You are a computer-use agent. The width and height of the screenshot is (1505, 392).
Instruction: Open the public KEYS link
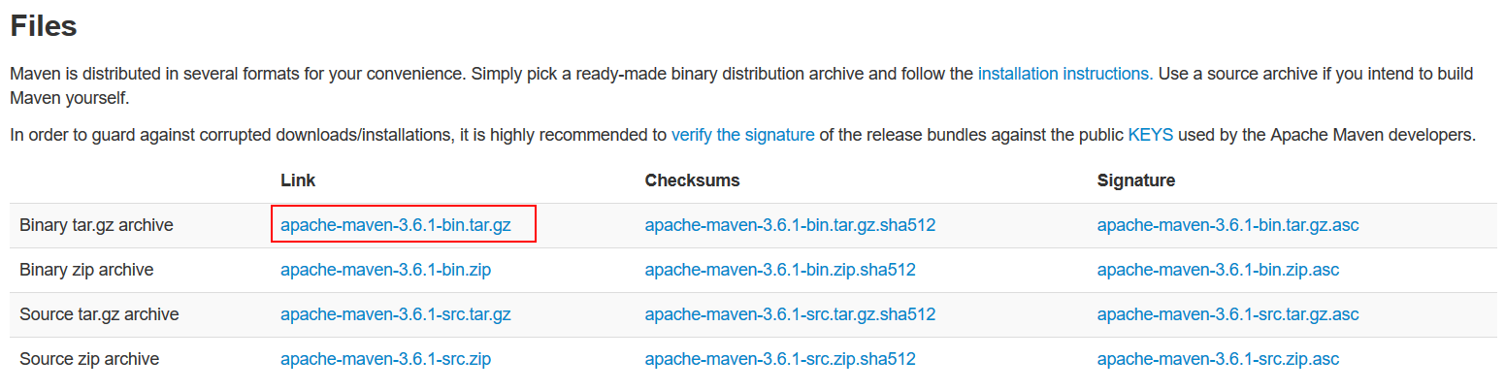pyautogui.click(x=1150, y=135)
